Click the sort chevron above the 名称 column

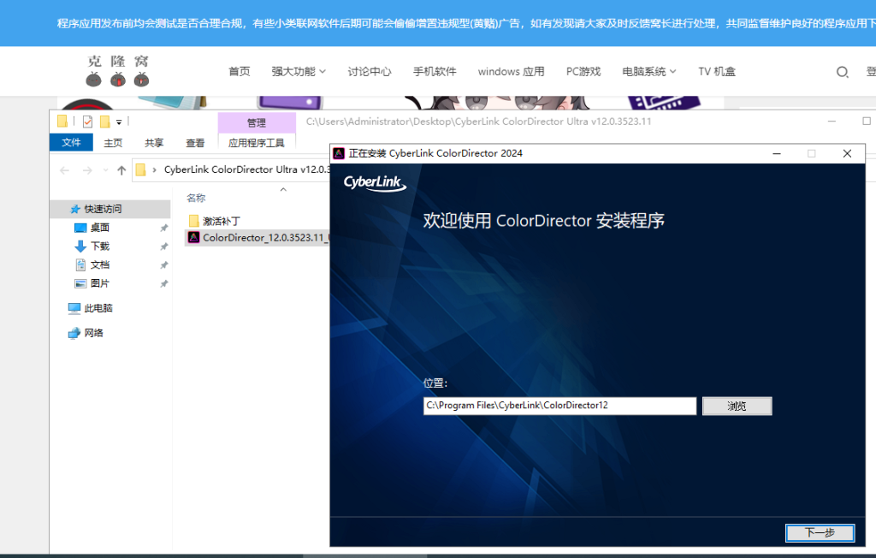click(x=283, y=189)
